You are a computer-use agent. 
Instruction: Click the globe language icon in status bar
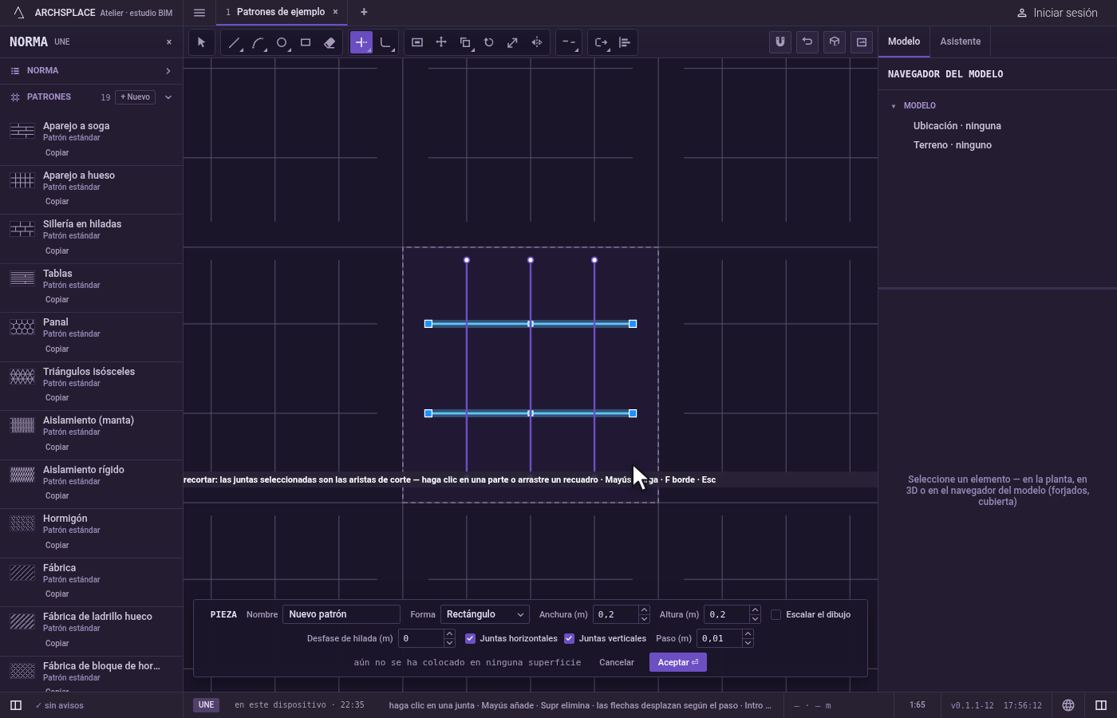[1068, 705]
